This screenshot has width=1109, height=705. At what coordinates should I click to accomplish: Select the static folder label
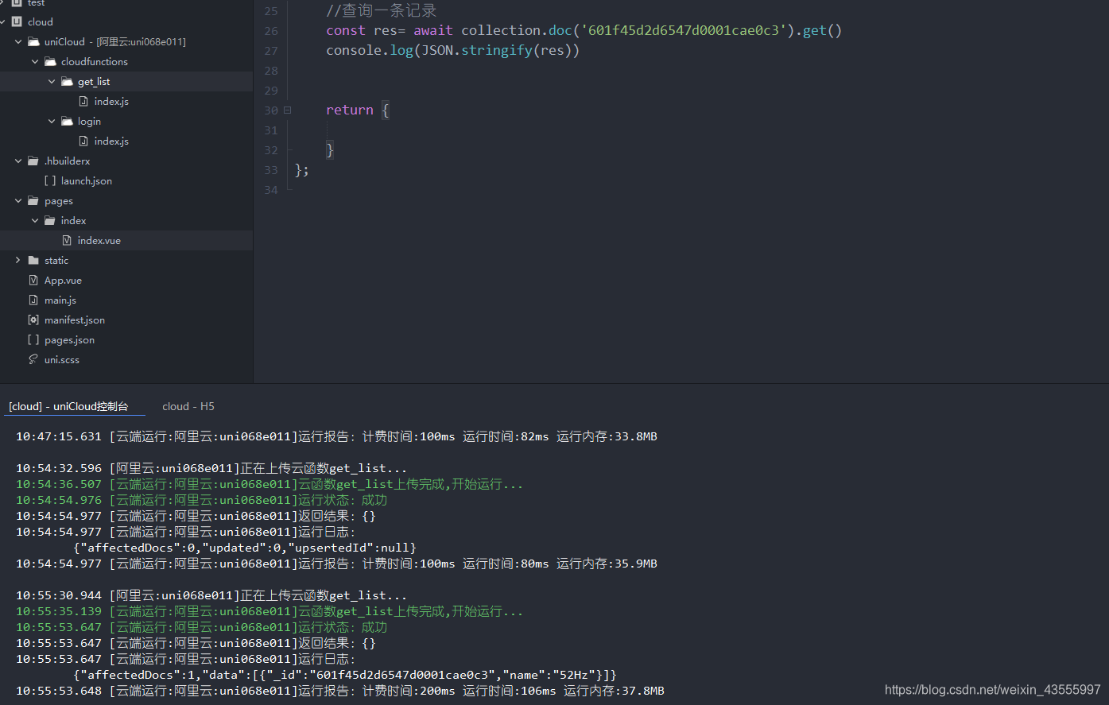click(x=56, y=261)
